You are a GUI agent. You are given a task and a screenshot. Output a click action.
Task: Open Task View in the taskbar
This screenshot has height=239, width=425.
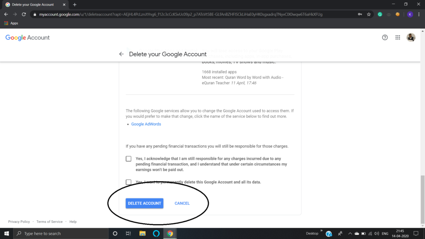(x=129, y=233)
